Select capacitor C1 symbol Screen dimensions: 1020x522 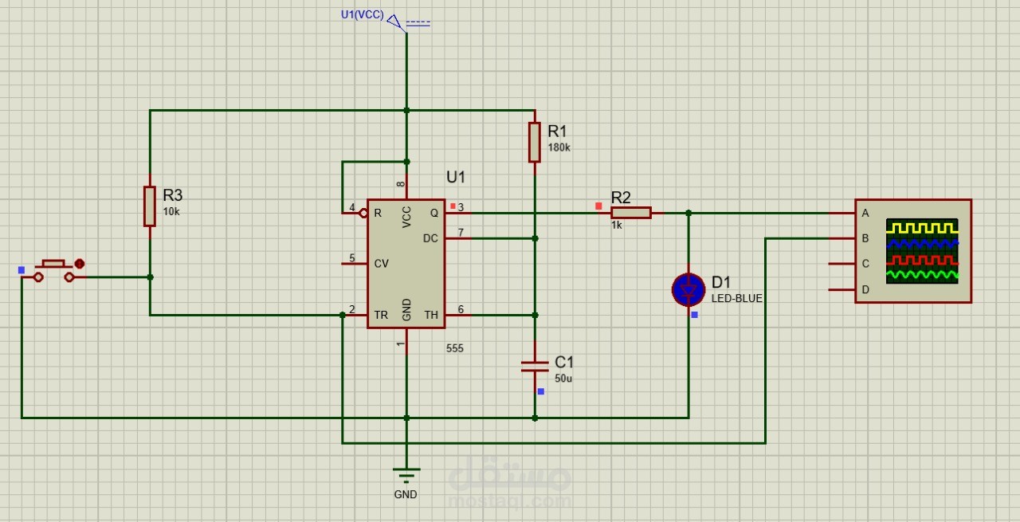pos(535,366)
